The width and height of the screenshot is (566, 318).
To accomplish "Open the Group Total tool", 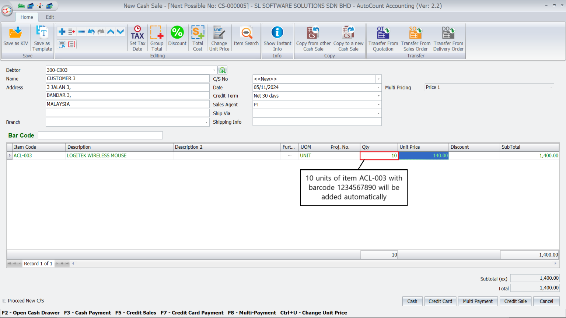I will tap(157, 37).
